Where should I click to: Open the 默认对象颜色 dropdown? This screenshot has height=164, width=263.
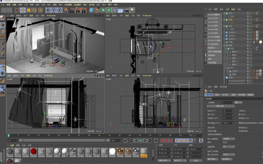click(x=229, y=139)
